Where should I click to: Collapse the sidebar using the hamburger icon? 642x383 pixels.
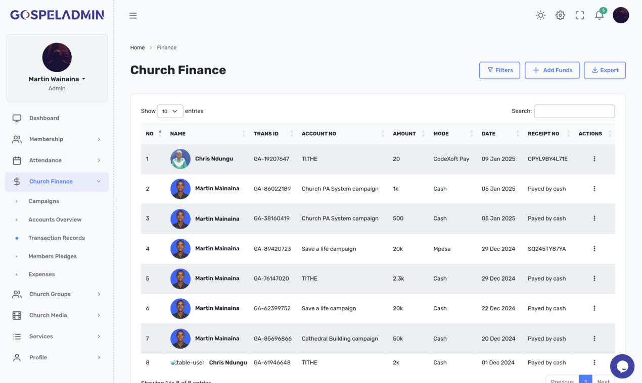[x=133, y=15]
